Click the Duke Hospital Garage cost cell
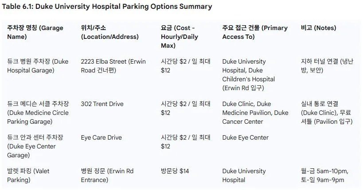 [185, 66]
